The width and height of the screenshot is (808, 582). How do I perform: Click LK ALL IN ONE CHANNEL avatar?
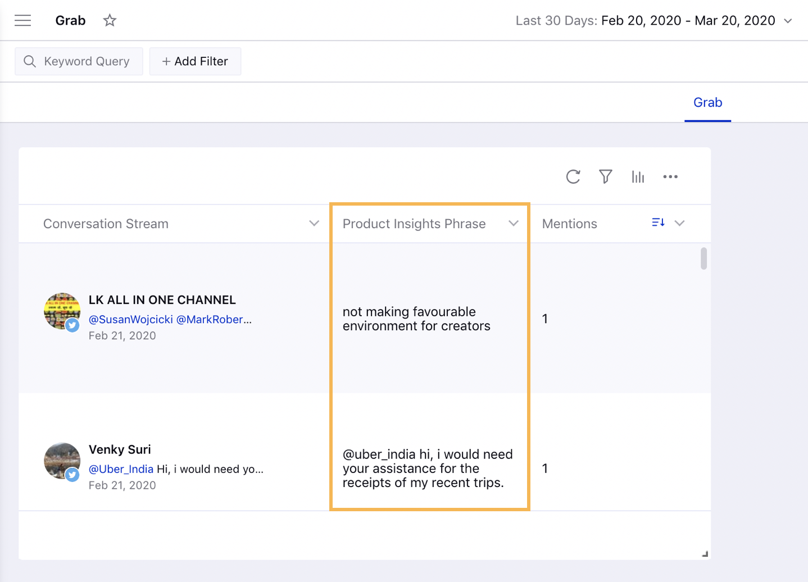pyautogui.click(x=62, y=311)
